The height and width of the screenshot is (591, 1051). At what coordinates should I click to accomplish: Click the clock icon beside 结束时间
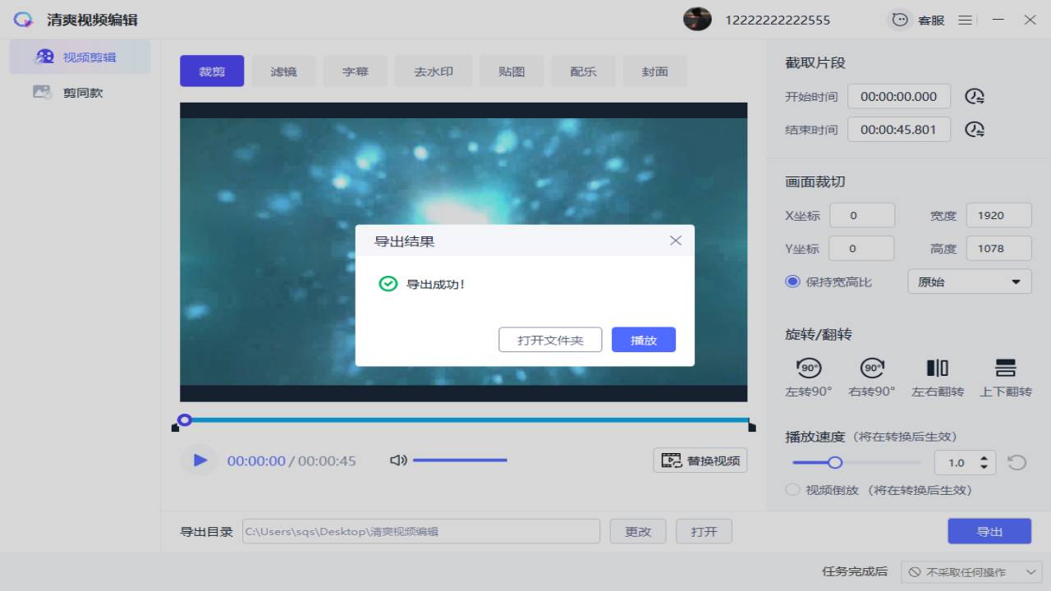(974, 129)
